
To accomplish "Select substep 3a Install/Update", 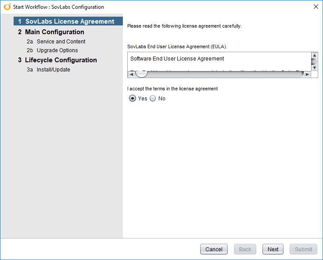I will (53, 70).
